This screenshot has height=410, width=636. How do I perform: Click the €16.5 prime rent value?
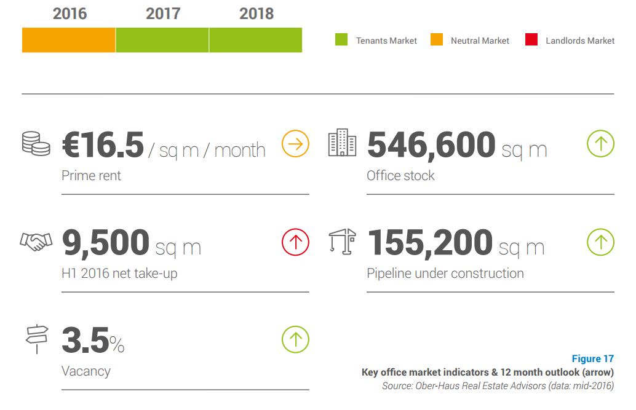click(103, 144)
